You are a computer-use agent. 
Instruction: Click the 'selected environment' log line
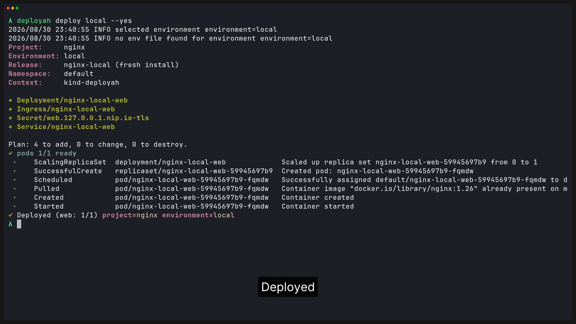[x=143, y=30]
